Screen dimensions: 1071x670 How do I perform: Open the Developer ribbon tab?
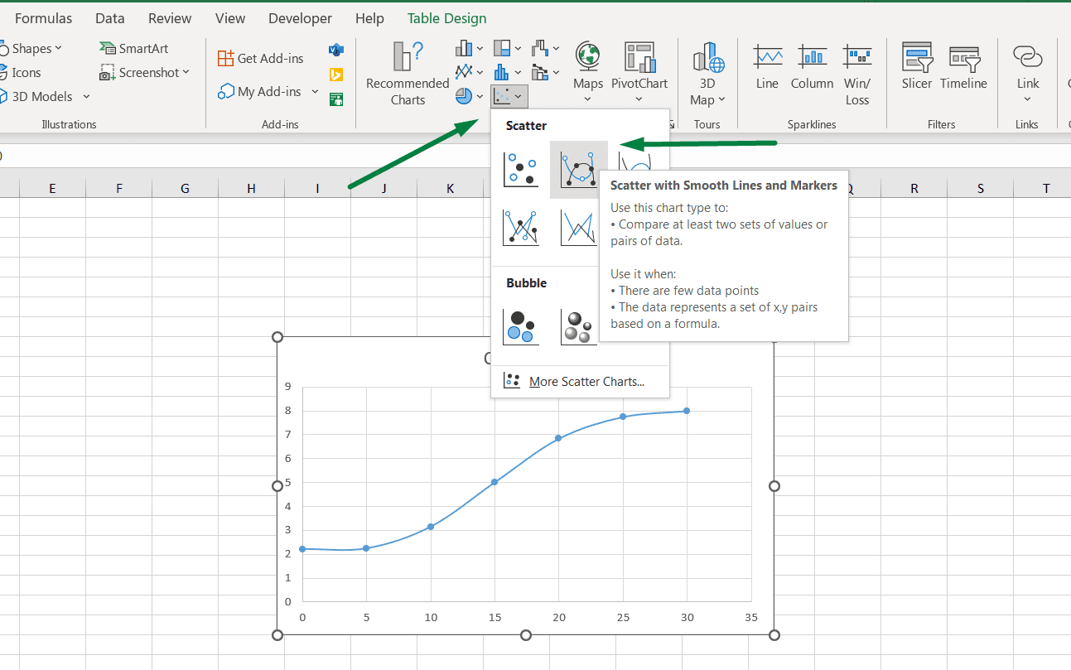click(300, 17)
